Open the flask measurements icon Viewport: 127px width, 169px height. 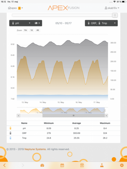pos(102,165)
